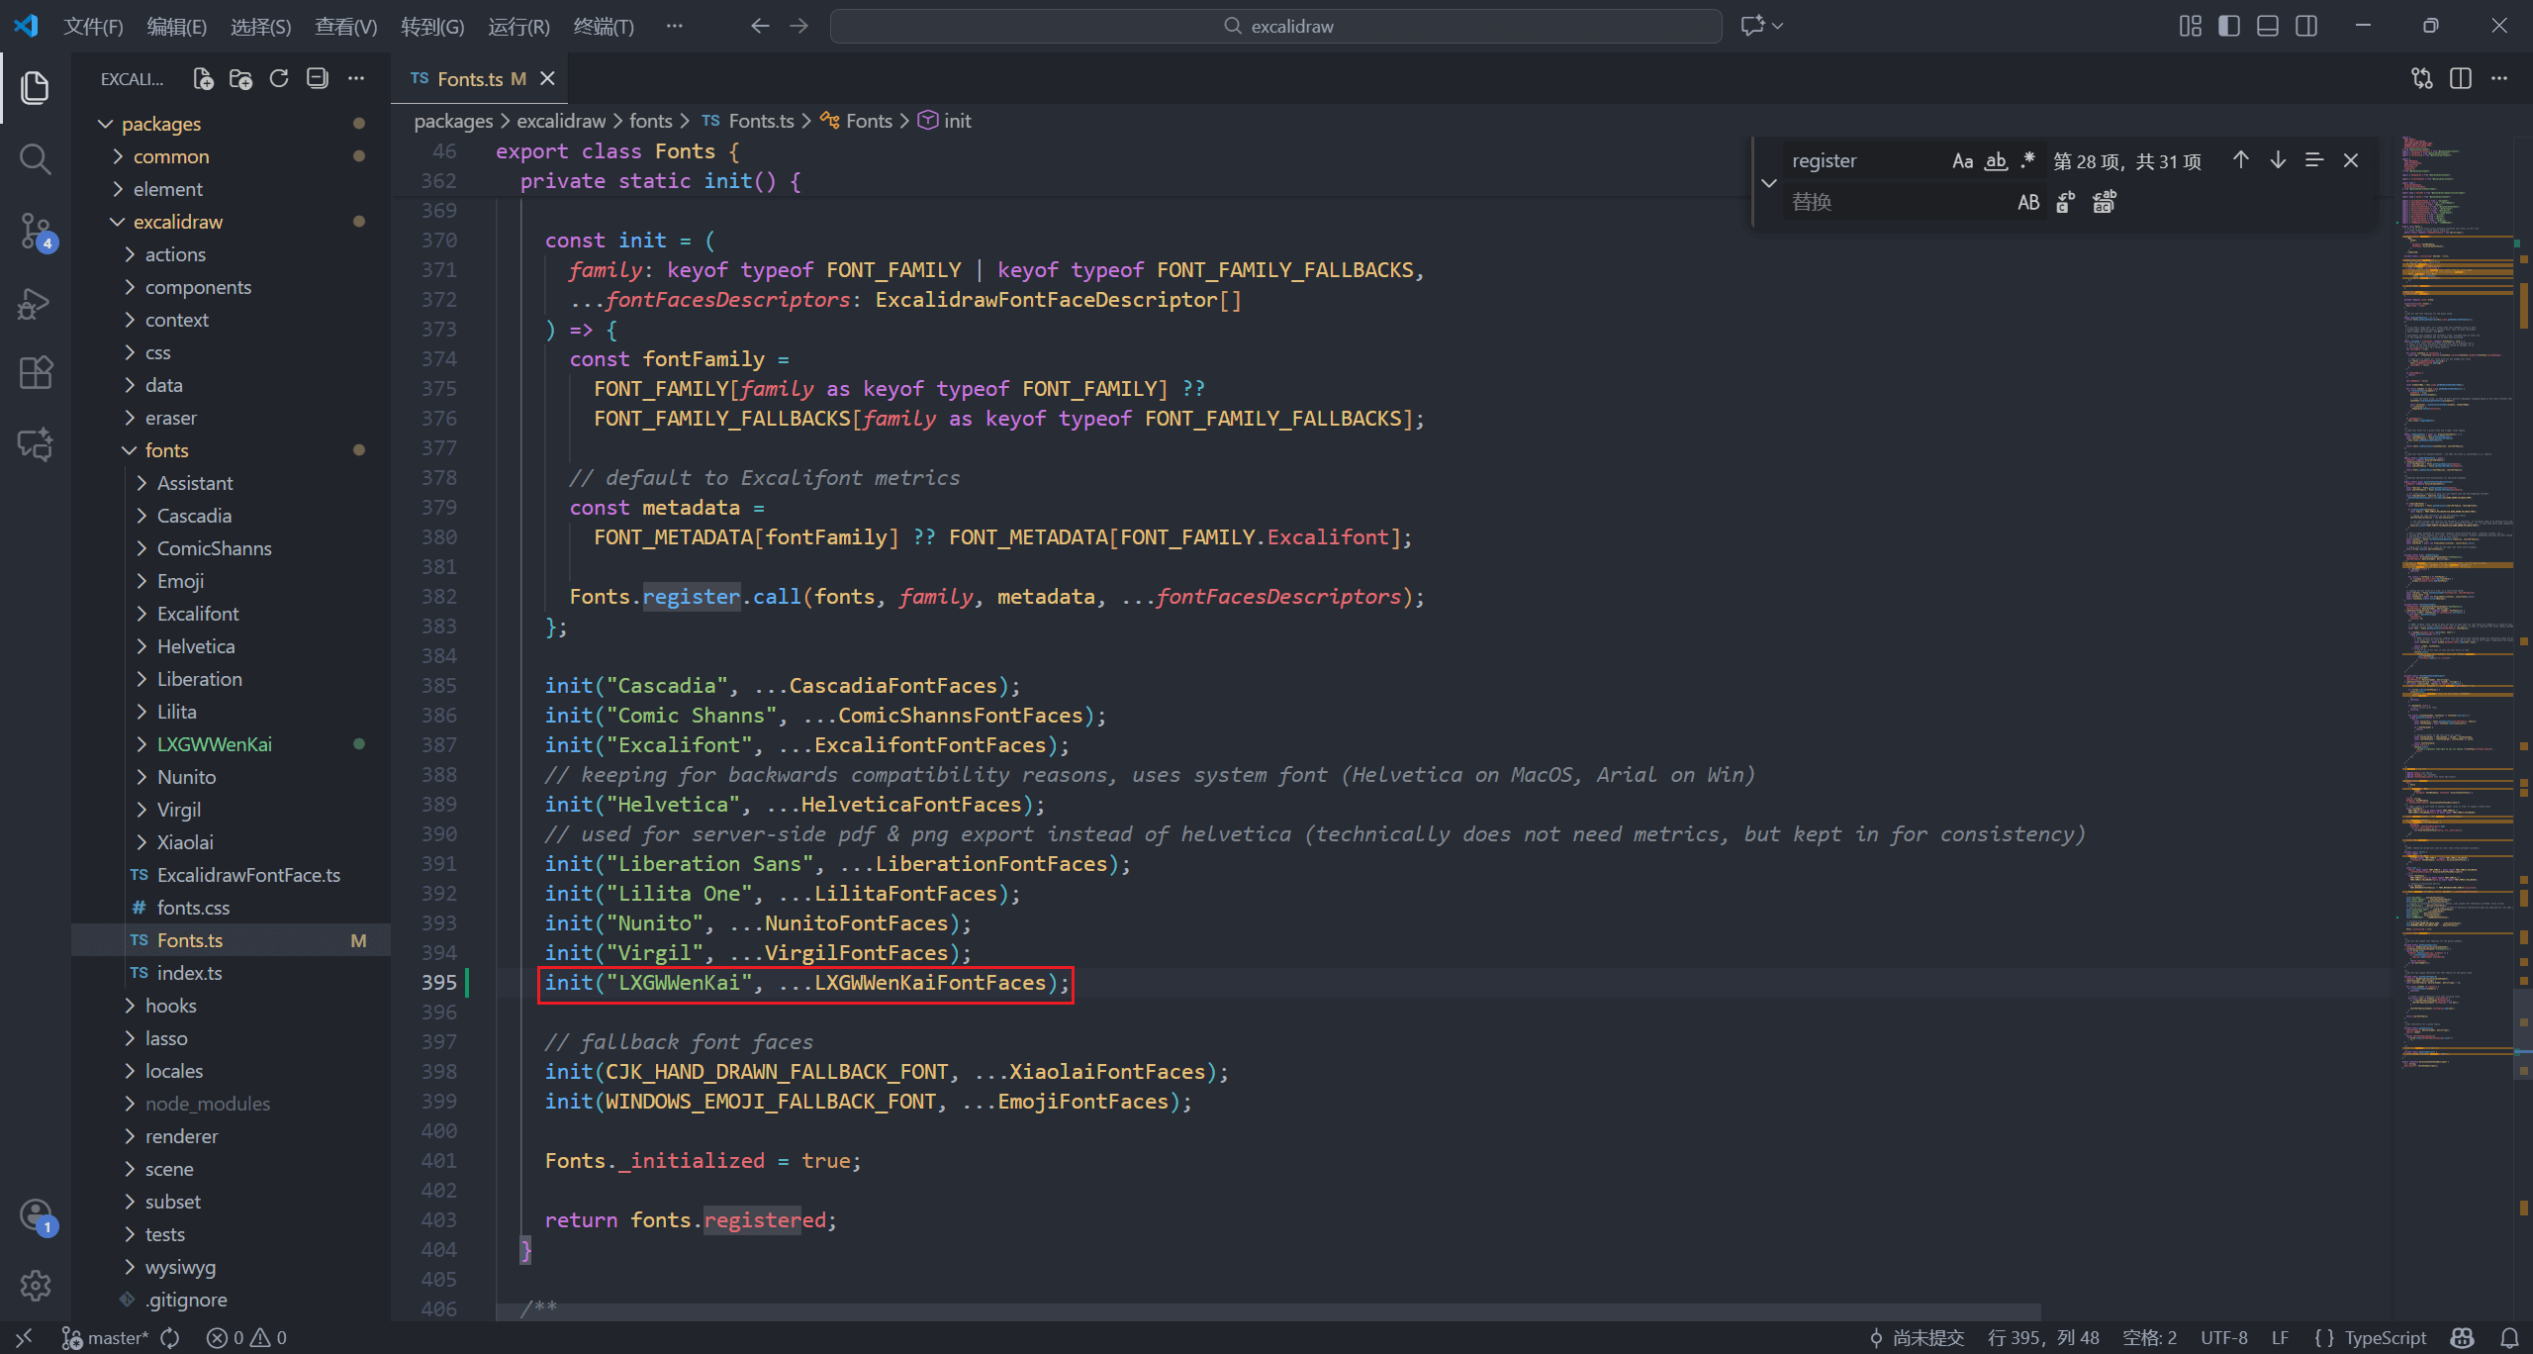This screenshot has width=2533, height=1354.
Task: Click TypeScript language mode in status bar
Action: pyautogui.click(x=2385, y=1338)
